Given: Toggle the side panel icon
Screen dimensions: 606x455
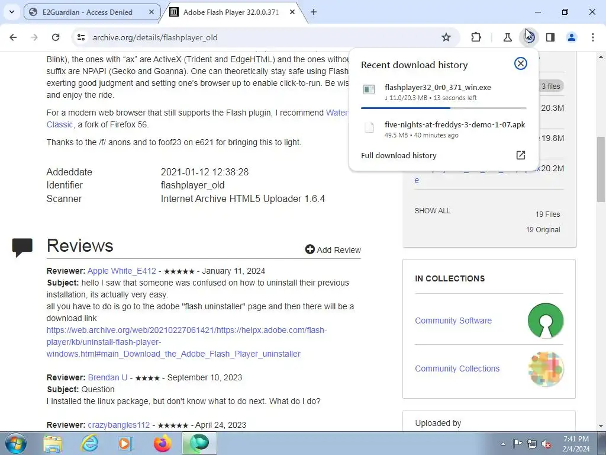Looking at the screenshot, I should tap(550, 37).
